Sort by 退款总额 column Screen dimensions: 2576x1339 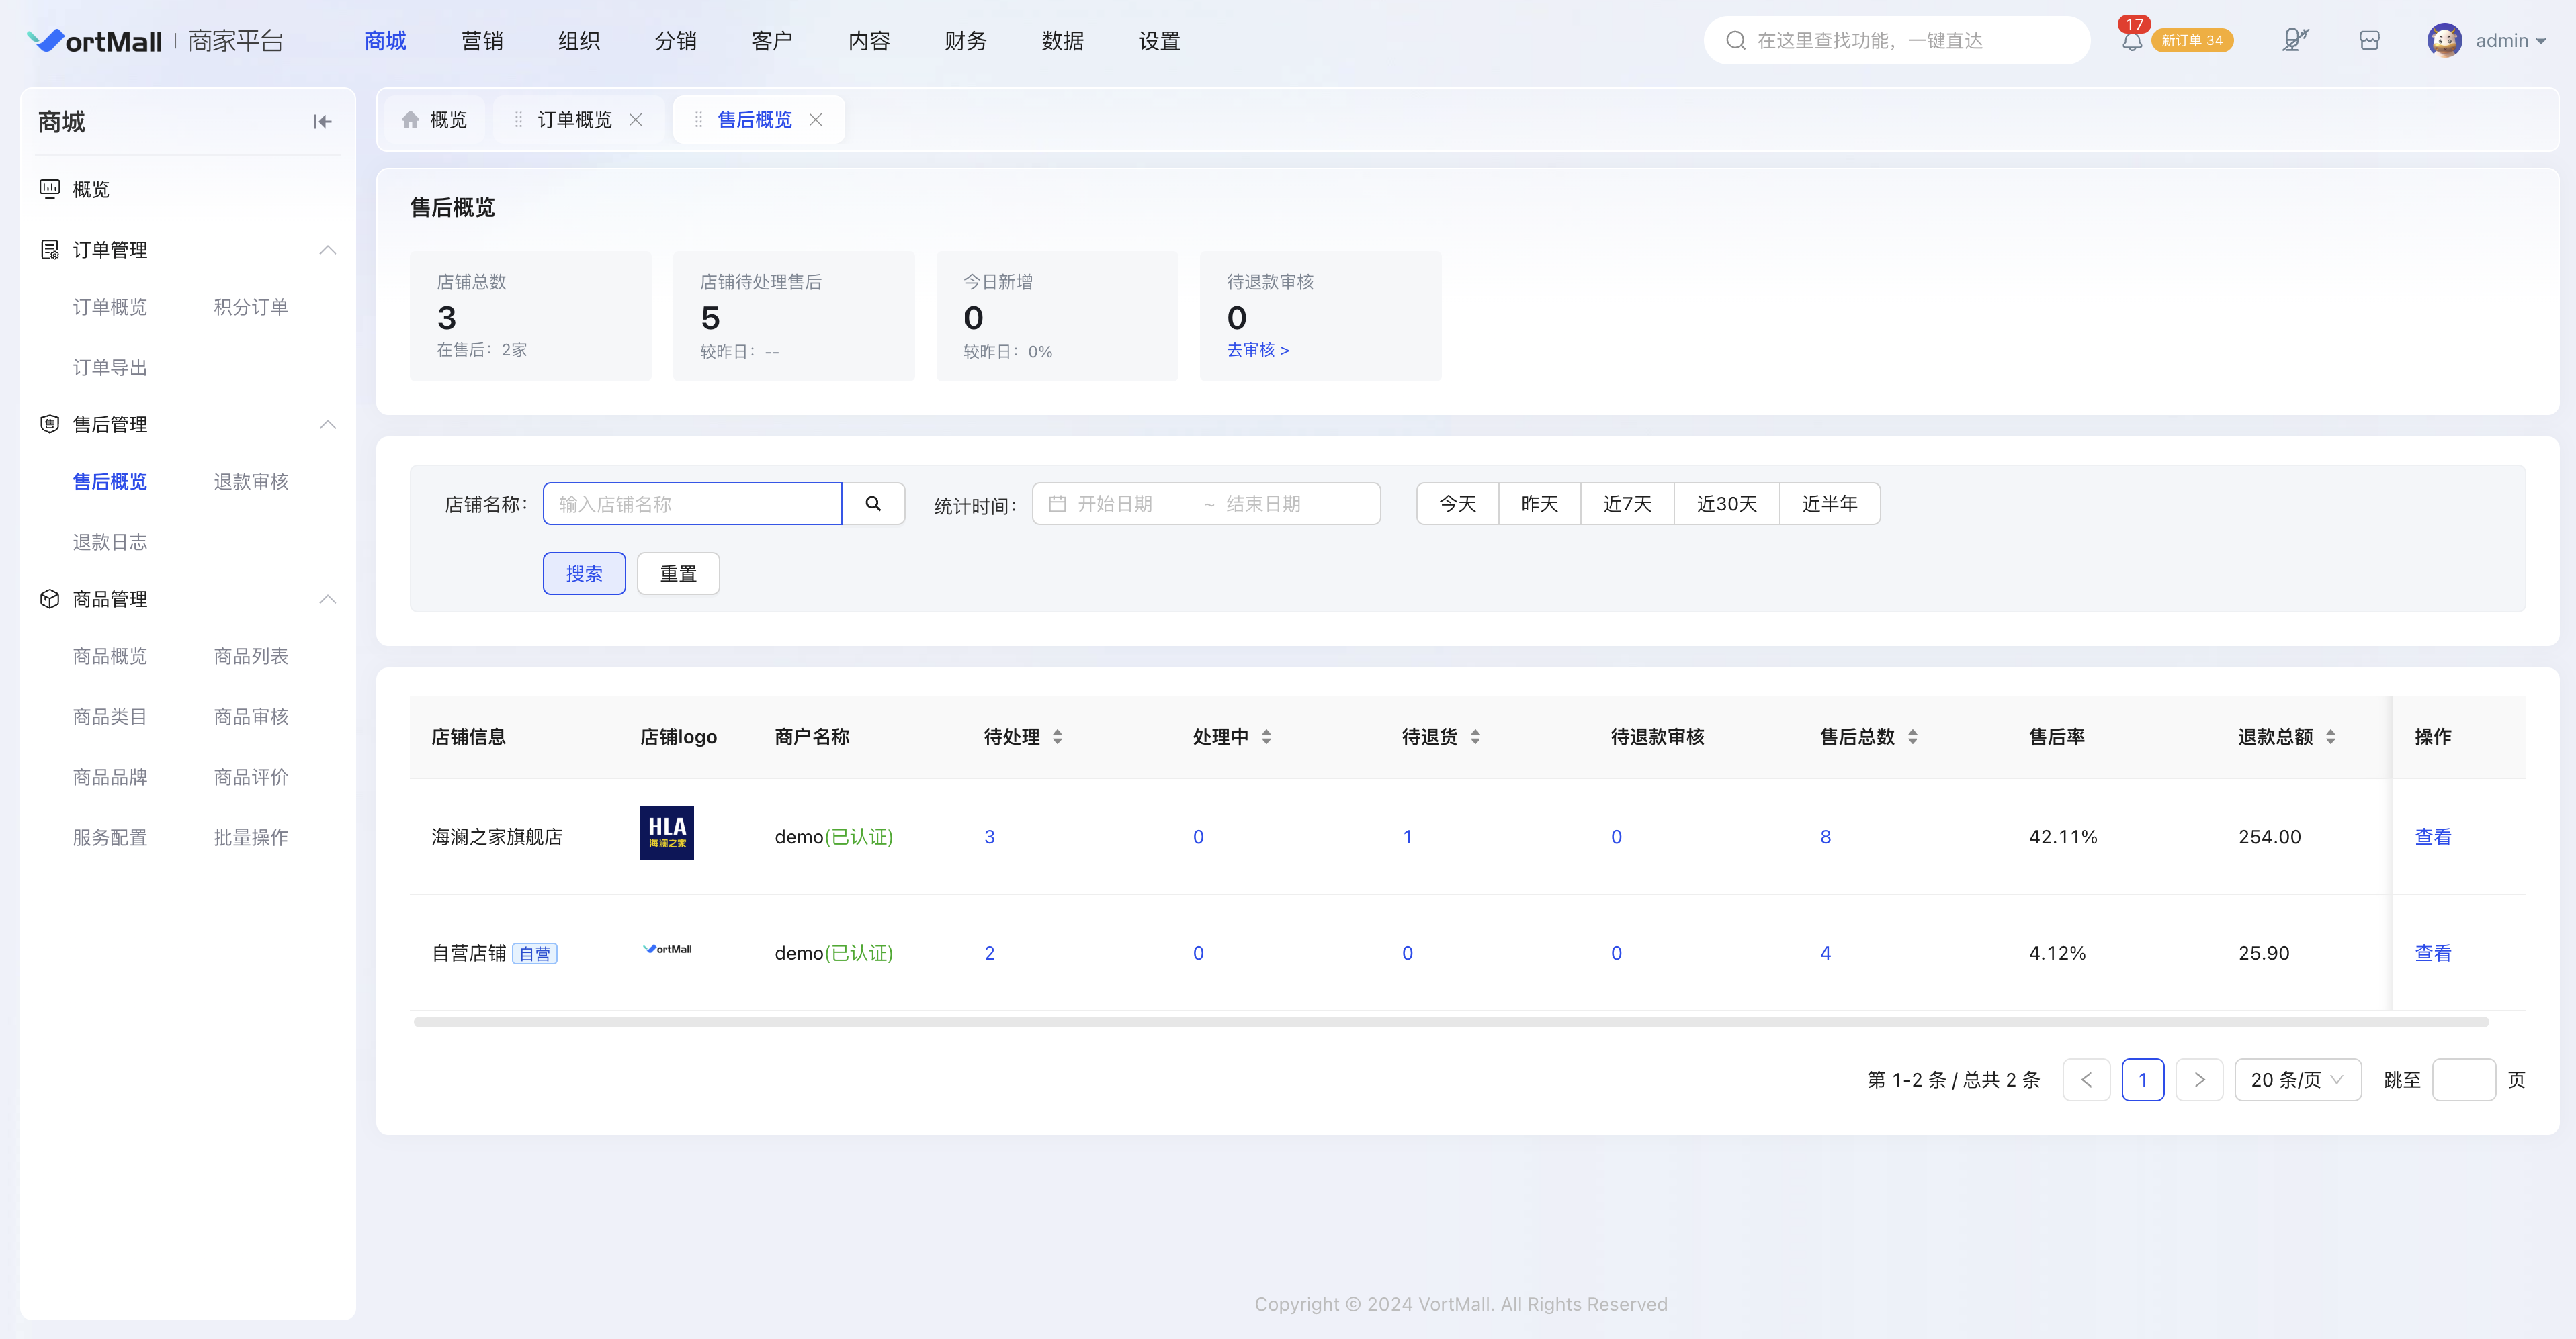point(2330,737)
